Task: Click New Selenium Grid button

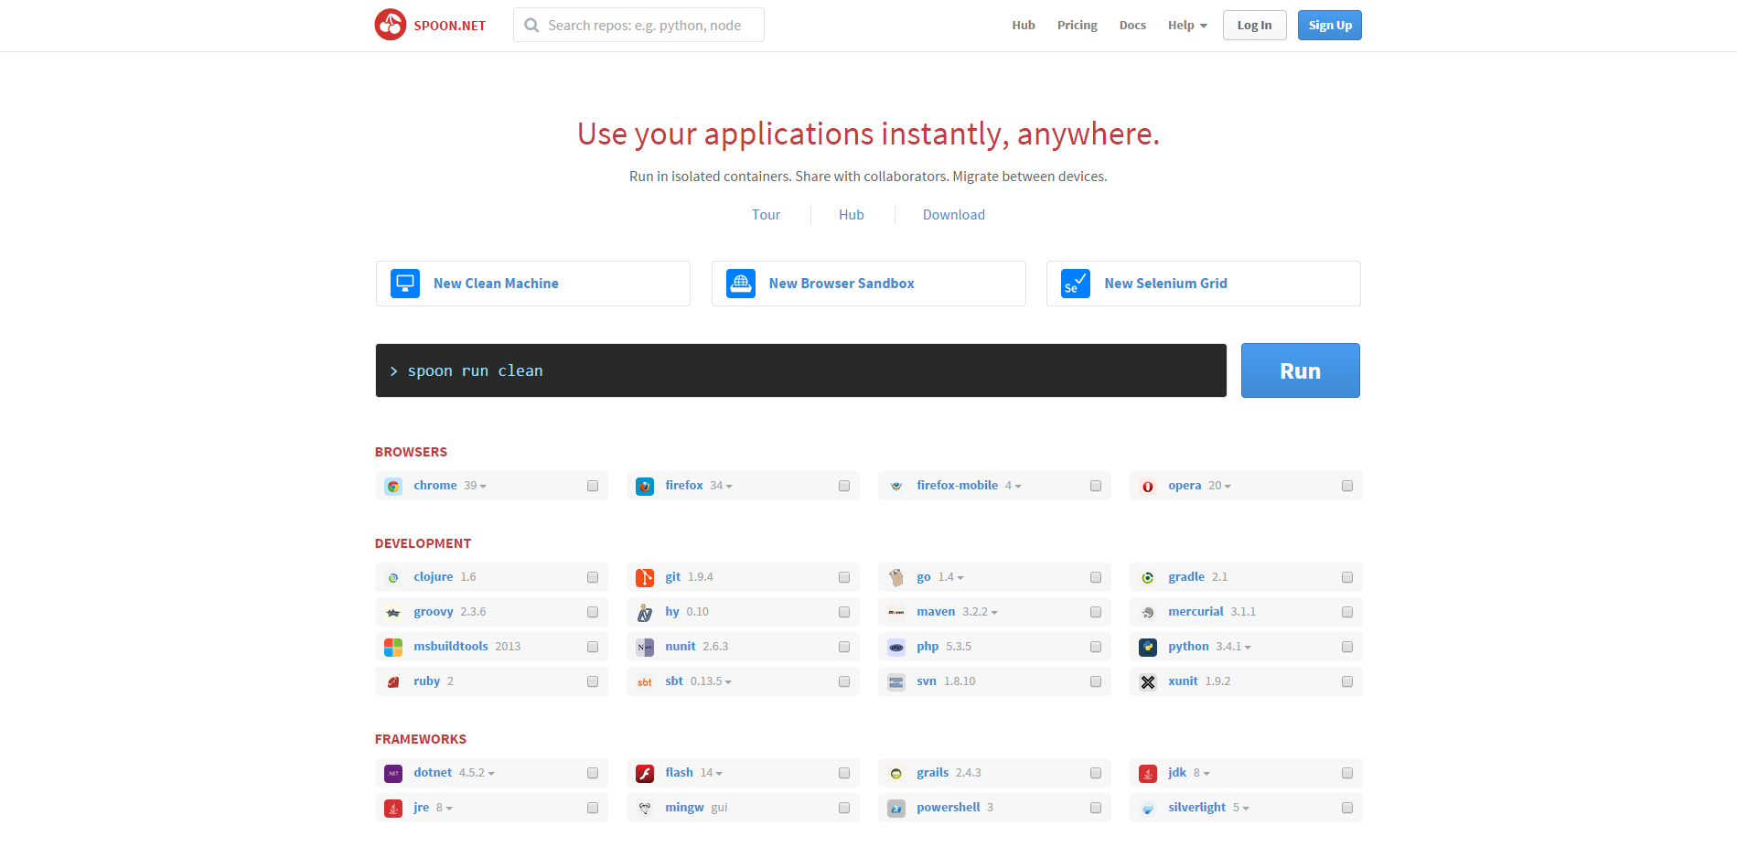Action: tap(1204, 284)
